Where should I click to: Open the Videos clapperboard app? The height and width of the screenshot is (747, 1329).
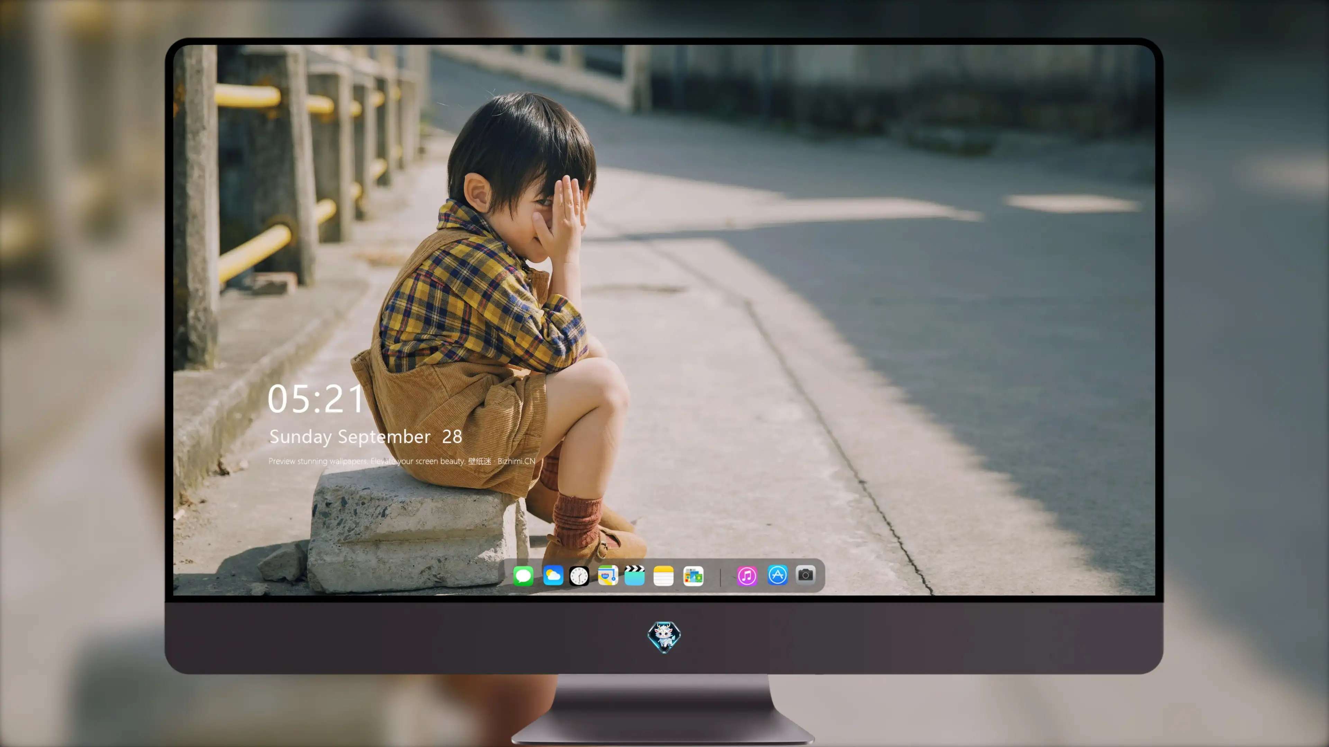coord(635,575)
